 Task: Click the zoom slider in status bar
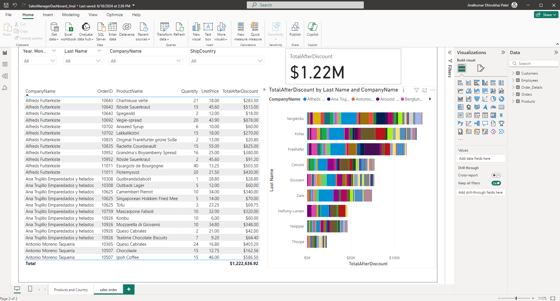516,298
